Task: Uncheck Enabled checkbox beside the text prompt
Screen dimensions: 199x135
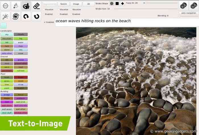Action: (45, 22)
